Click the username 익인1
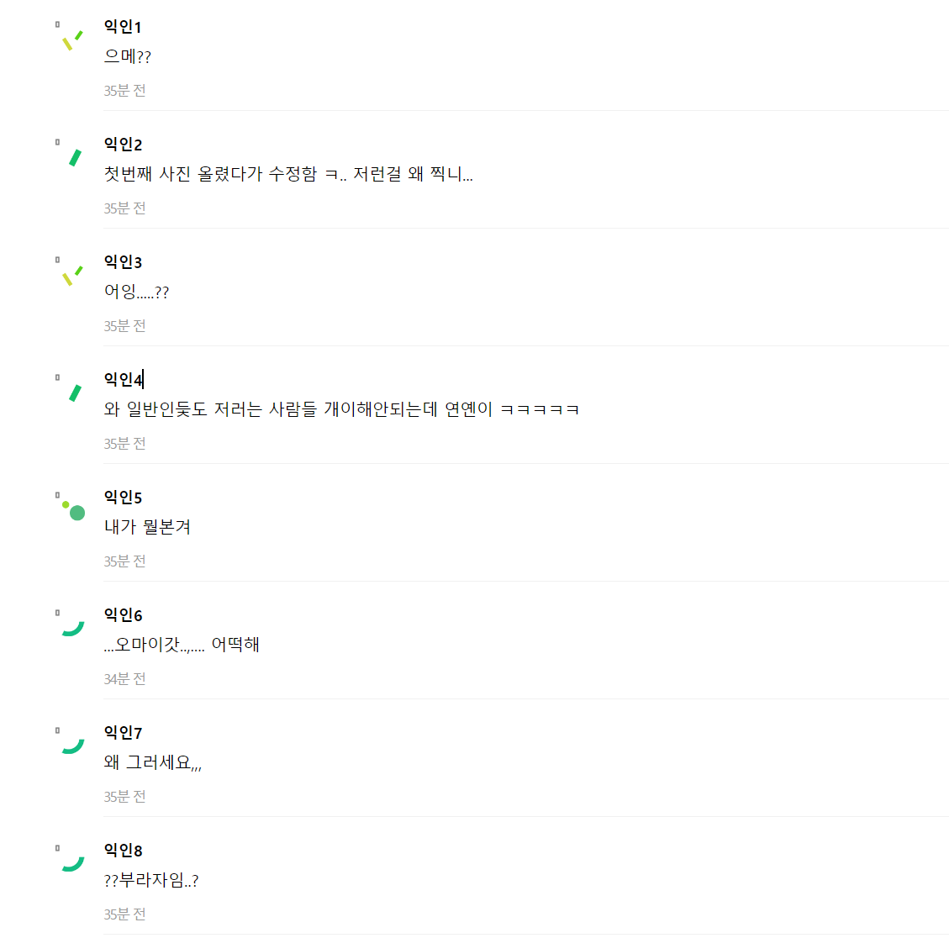The image size is (949, 938). [x=123, y=27]
